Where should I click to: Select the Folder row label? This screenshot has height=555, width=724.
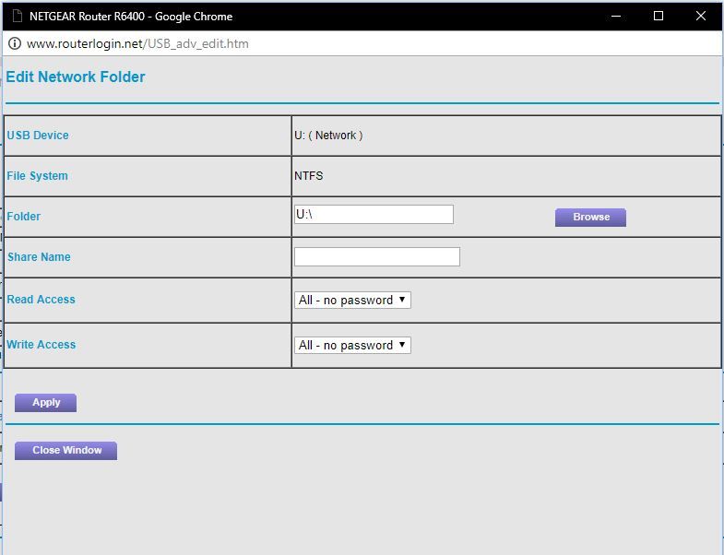click(24, 217)
